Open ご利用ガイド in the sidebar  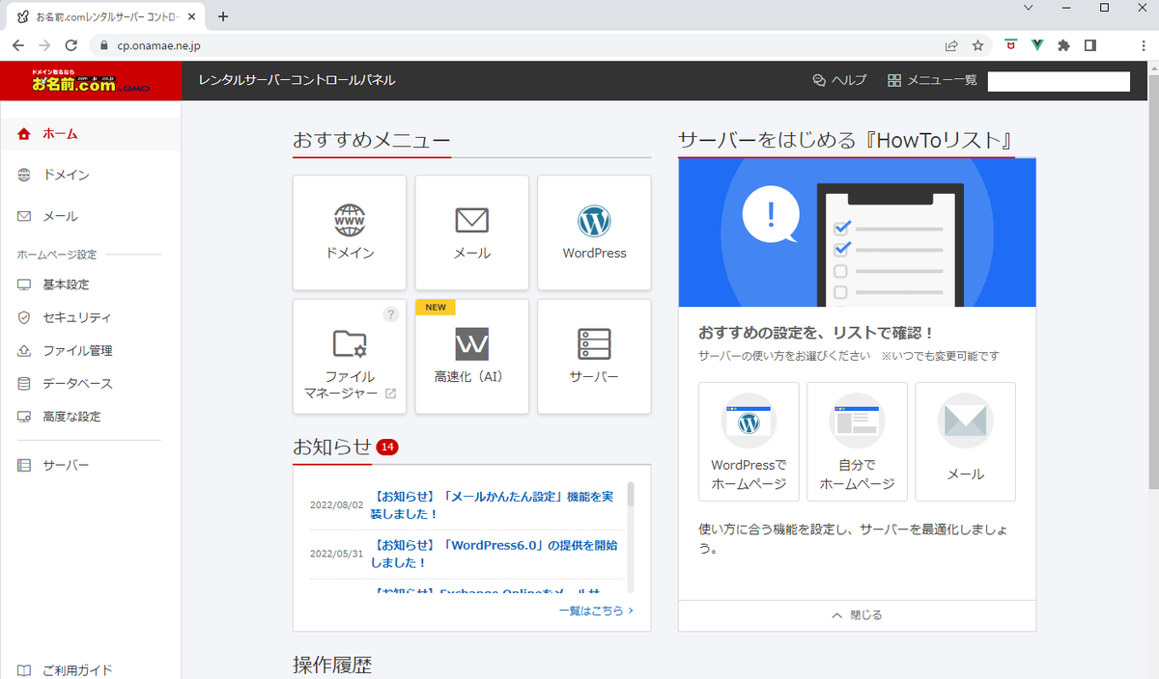click(x=90, y=669)
